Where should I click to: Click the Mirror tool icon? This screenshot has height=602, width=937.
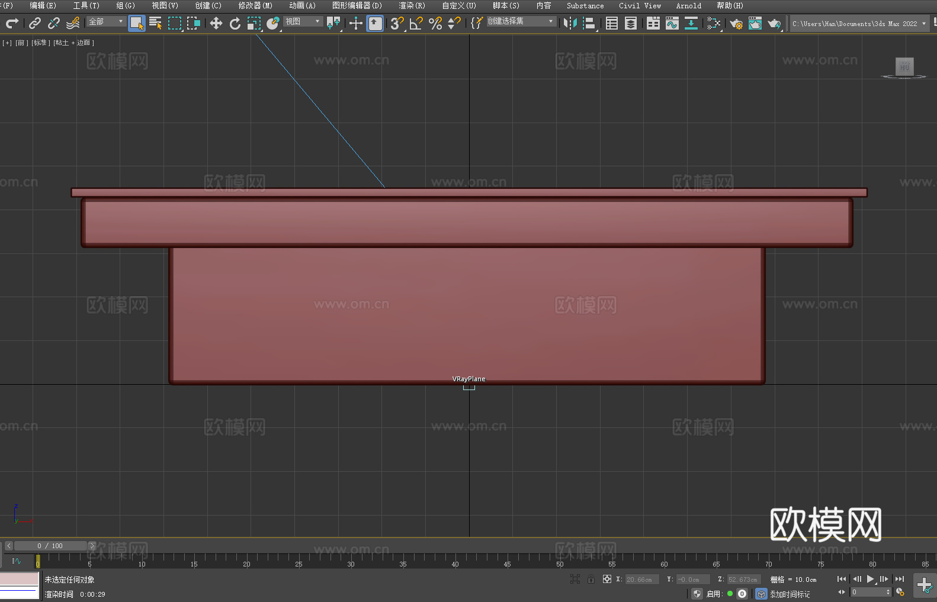pyautogui.click(x=570, y=23)
